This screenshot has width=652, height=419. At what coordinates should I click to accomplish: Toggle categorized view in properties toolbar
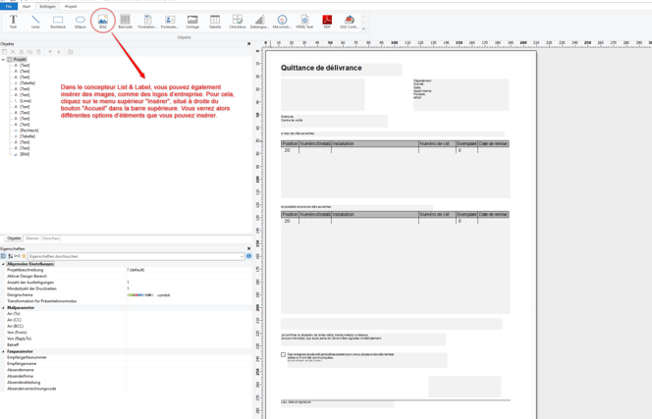coord(3,256)
